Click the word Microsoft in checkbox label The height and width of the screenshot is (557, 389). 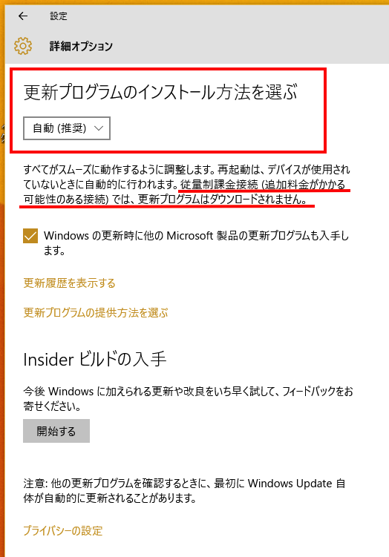[x=190, y=236]
